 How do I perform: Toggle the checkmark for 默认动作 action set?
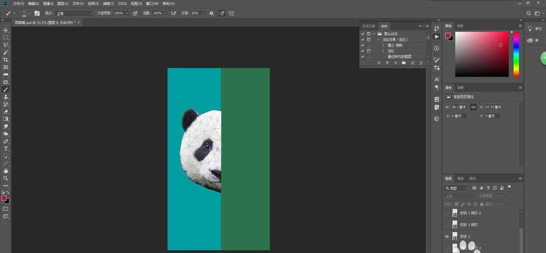tap(363, 34)
